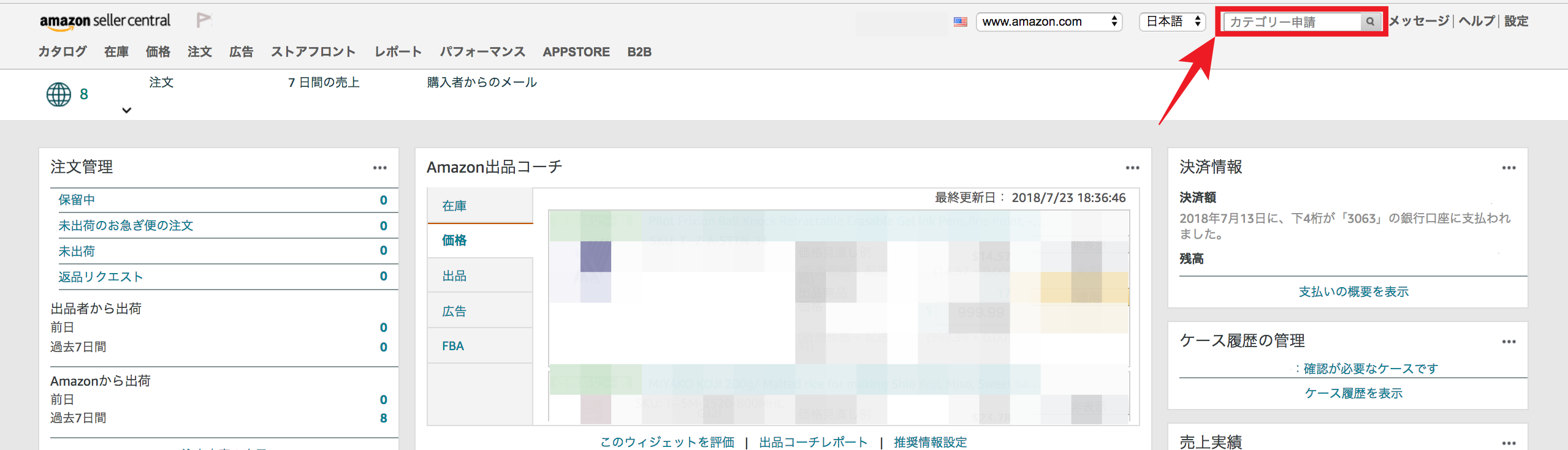This screenshot has height=450, width=1568.
Task: Click the 購入者からのメール summary label
Action: pos(482,83)
